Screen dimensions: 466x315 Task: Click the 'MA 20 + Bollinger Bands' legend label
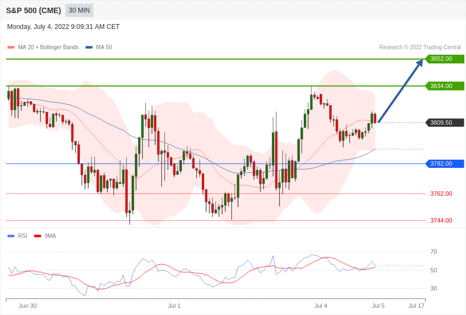tap(48, 47)
